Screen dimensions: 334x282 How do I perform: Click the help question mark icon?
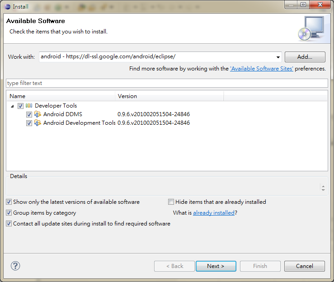15,266
